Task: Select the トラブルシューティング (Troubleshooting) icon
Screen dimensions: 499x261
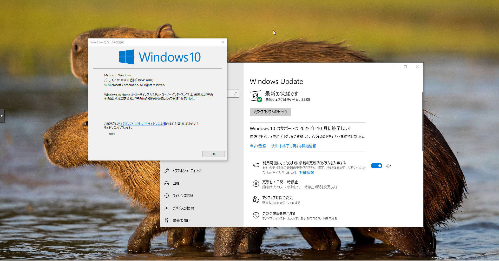Action: (x=167, y=170)
